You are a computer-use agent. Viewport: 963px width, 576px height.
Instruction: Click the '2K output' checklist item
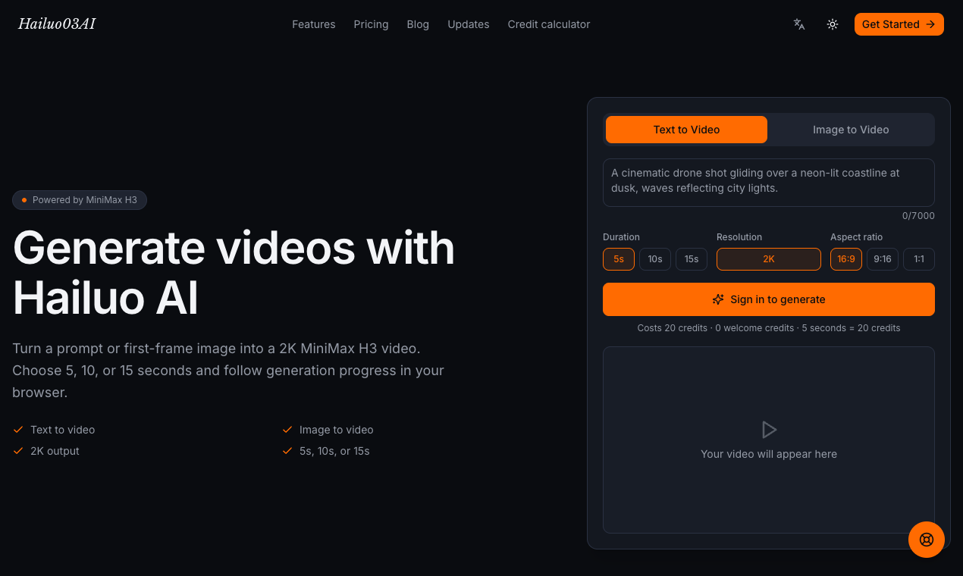click(x=45, y=451)
